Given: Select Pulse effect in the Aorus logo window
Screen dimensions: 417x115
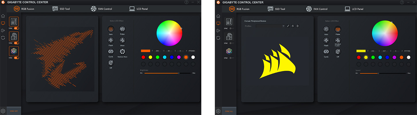Looking at the screenshot, I should 123,29.
